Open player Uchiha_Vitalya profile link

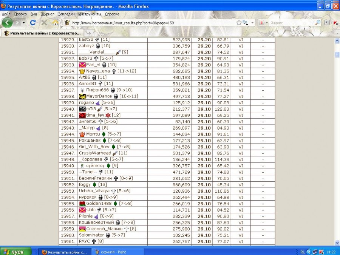click(94, 191)
